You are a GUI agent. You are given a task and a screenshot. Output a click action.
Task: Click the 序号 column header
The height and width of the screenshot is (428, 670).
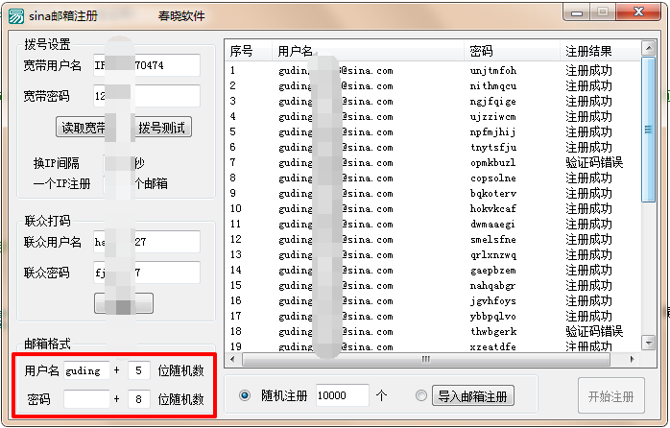click(x=249, y=51)
